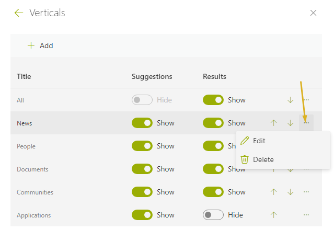The width and height of the screenshot is (334, 230).
Task: Open the more options menu for All
Action: pyautogui.click(x=306, y=100)
